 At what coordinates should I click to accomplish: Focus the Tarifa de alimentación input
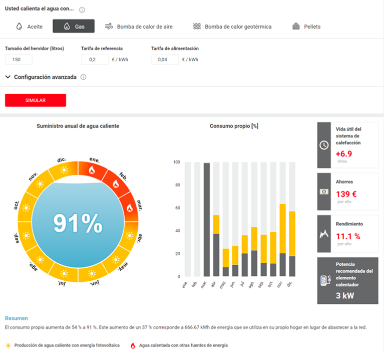tap(165, 60)
